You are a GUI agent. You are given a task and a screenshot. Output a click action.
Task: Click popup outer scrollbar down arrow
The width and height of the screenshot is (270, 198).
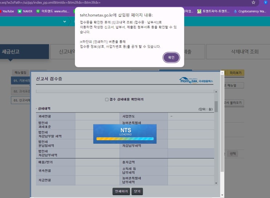(222, 195)
